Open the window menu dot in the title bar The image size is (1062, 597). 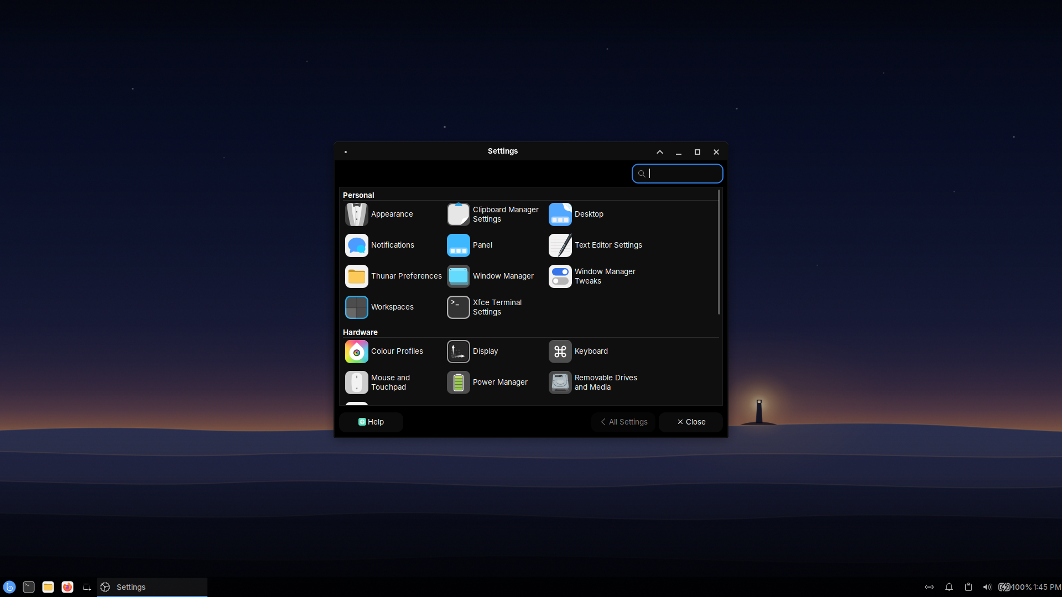tap(346, 152)
